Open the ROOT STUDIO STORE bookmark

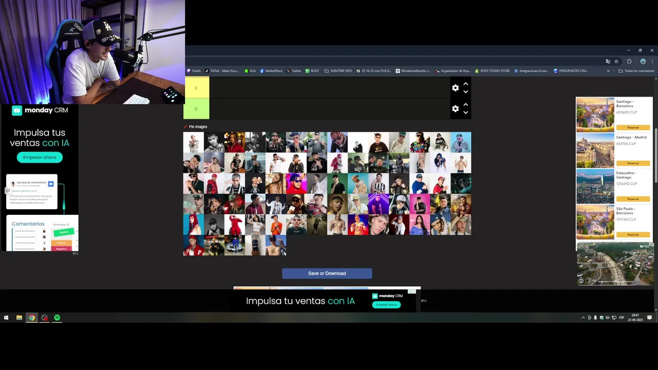coord(492,71)
